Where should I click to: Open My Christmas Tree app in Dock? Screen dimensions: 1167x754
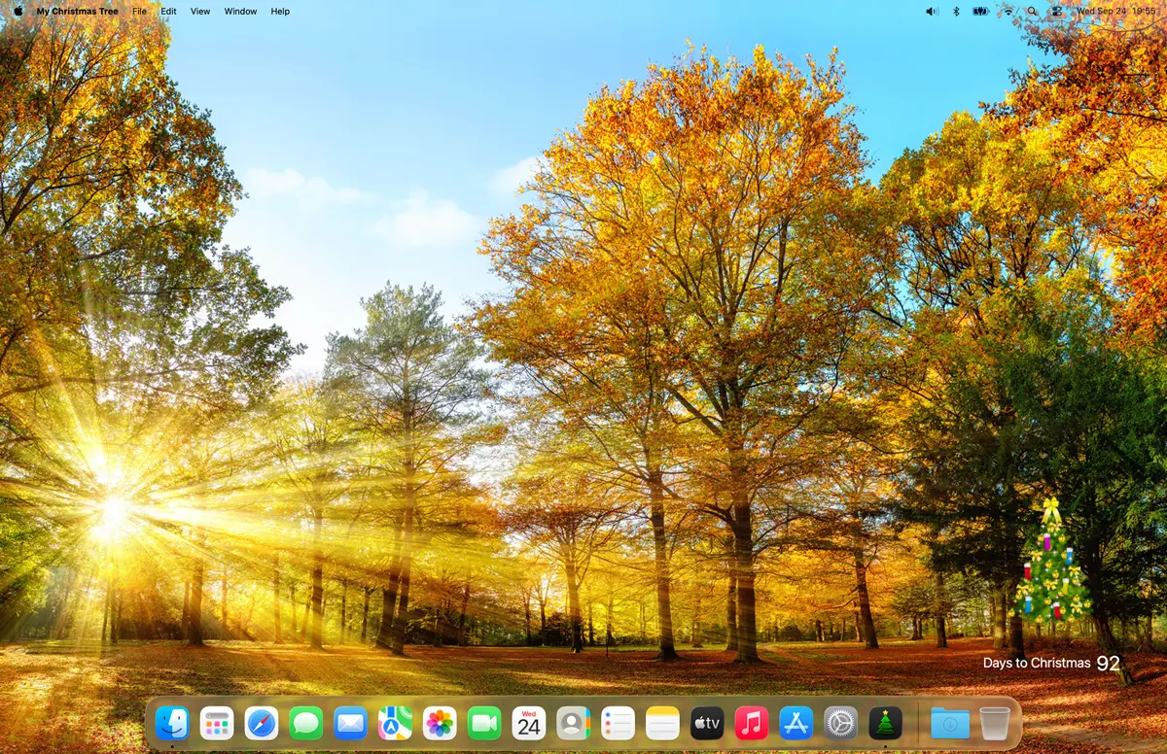[885, 723]
